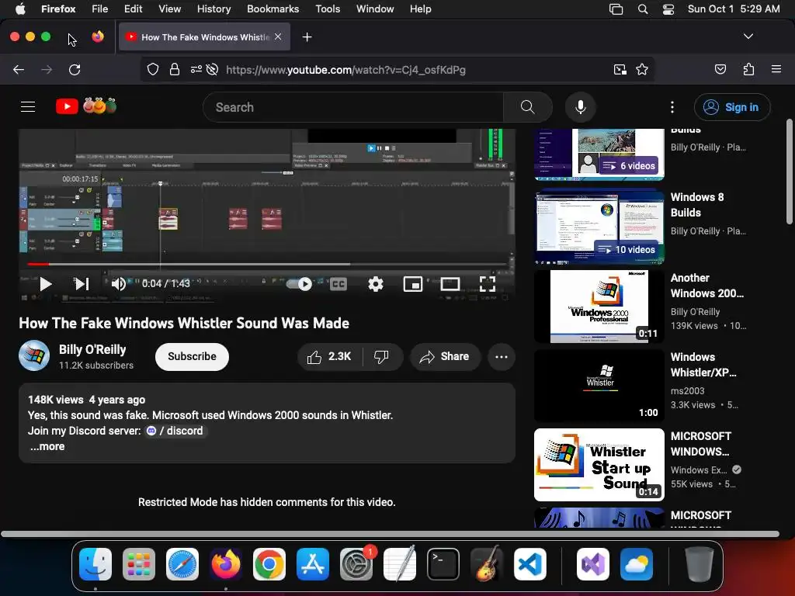
Task: Expand the description with ...more
Action: [x=47, y=446]
